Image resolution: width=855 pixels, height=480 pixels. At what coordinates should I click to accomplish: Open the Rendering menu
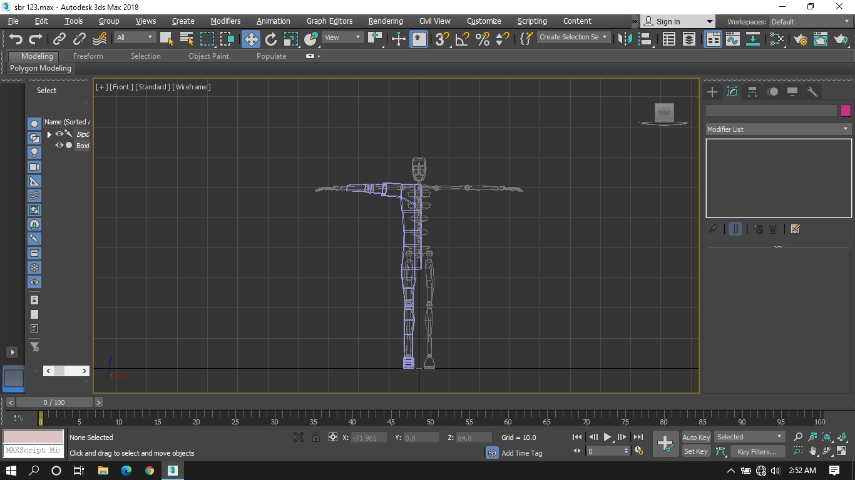tap(386, 21)
